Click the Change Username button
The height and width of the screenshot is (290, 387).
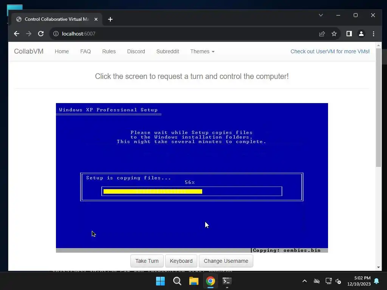[226, 261]
